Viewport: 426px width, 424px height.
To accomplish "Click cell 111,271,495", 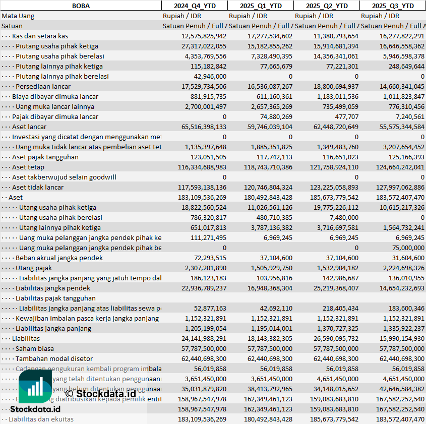I will click(x=208, y=237).
